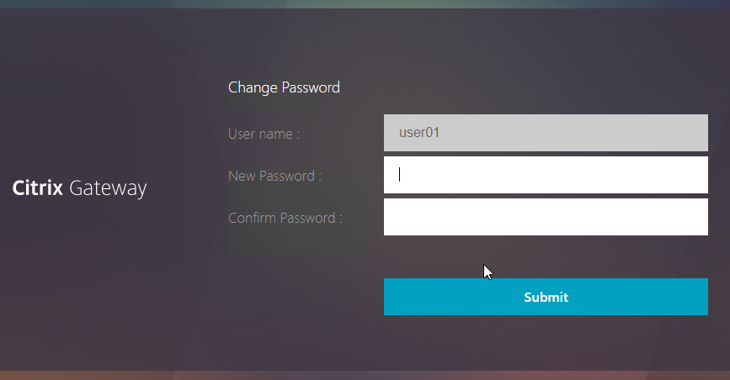This screenshot has width=730, height=380.
Task: Focus the New Password input field
Action: click(546, 175)
